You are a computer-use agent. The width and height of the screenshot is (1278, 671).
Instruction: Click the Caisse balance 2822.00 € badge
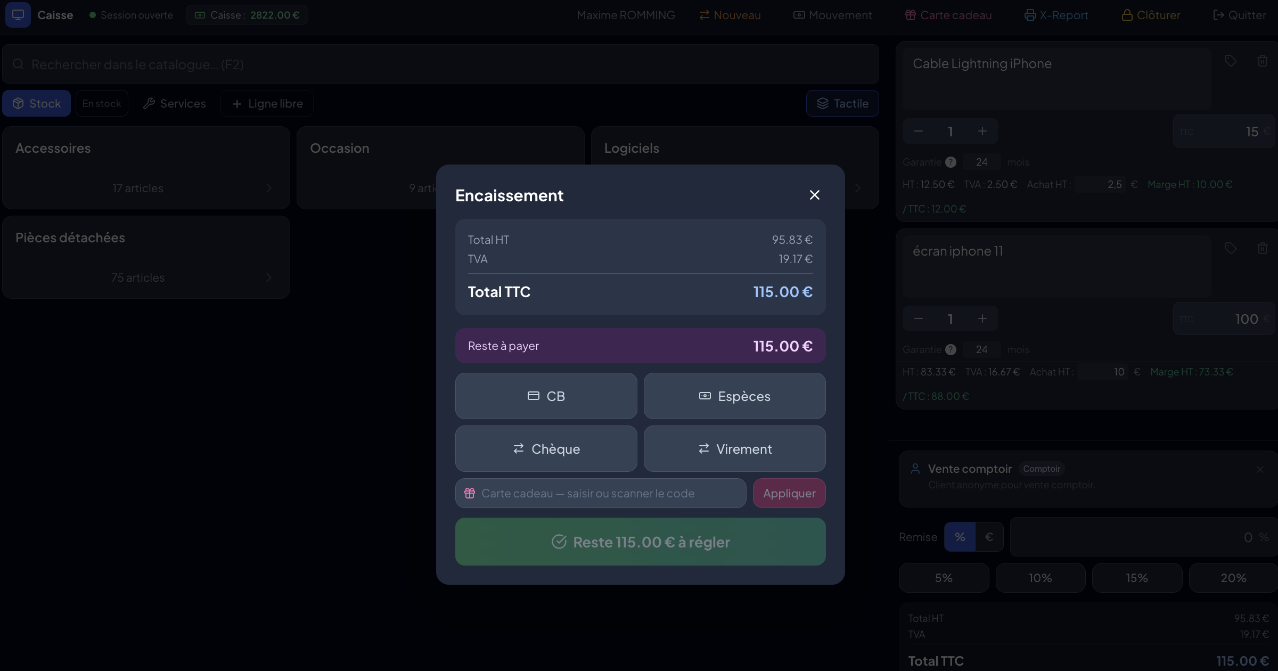(247, 15)
